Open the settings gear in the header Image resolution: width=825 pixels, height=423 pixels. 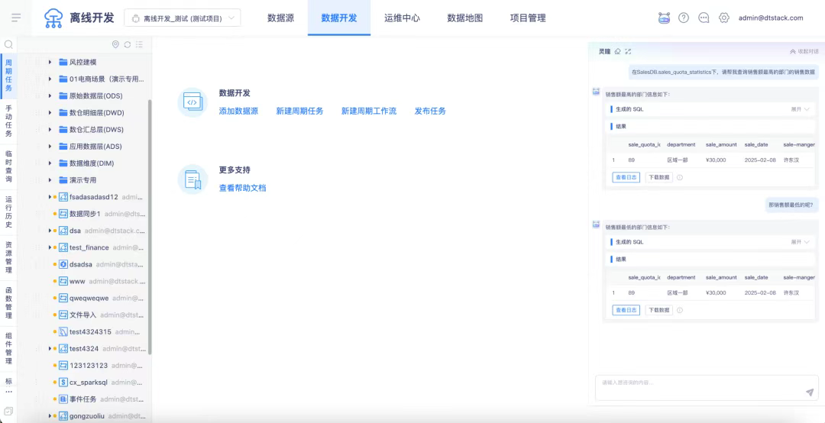[724, 18]
